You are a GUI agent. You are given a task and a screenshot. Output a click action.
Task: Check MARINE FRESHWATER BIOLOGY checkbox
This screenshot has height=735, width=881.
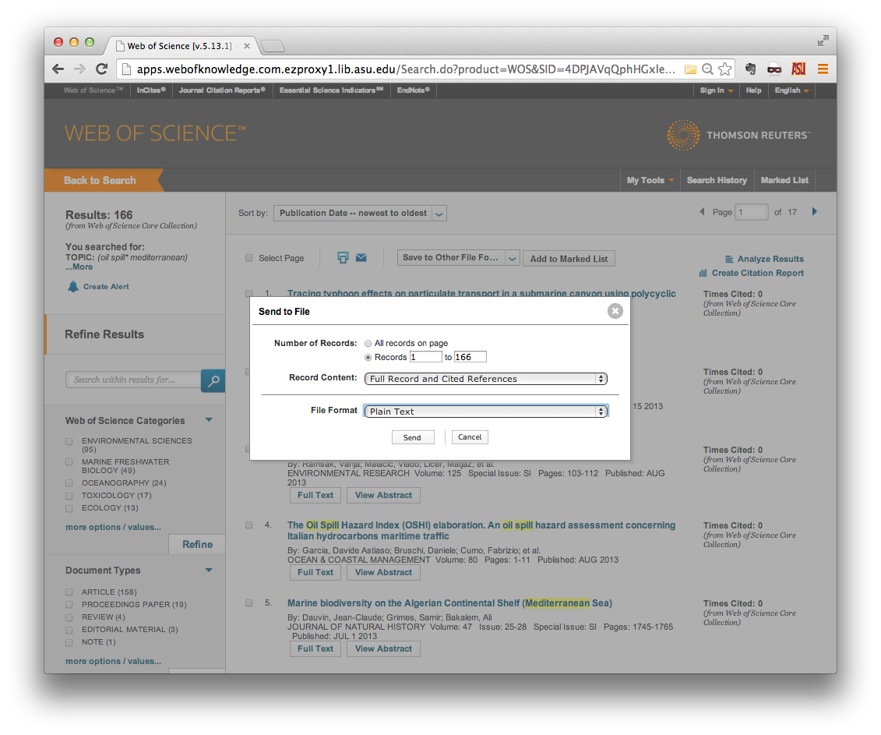click(69, 462)
